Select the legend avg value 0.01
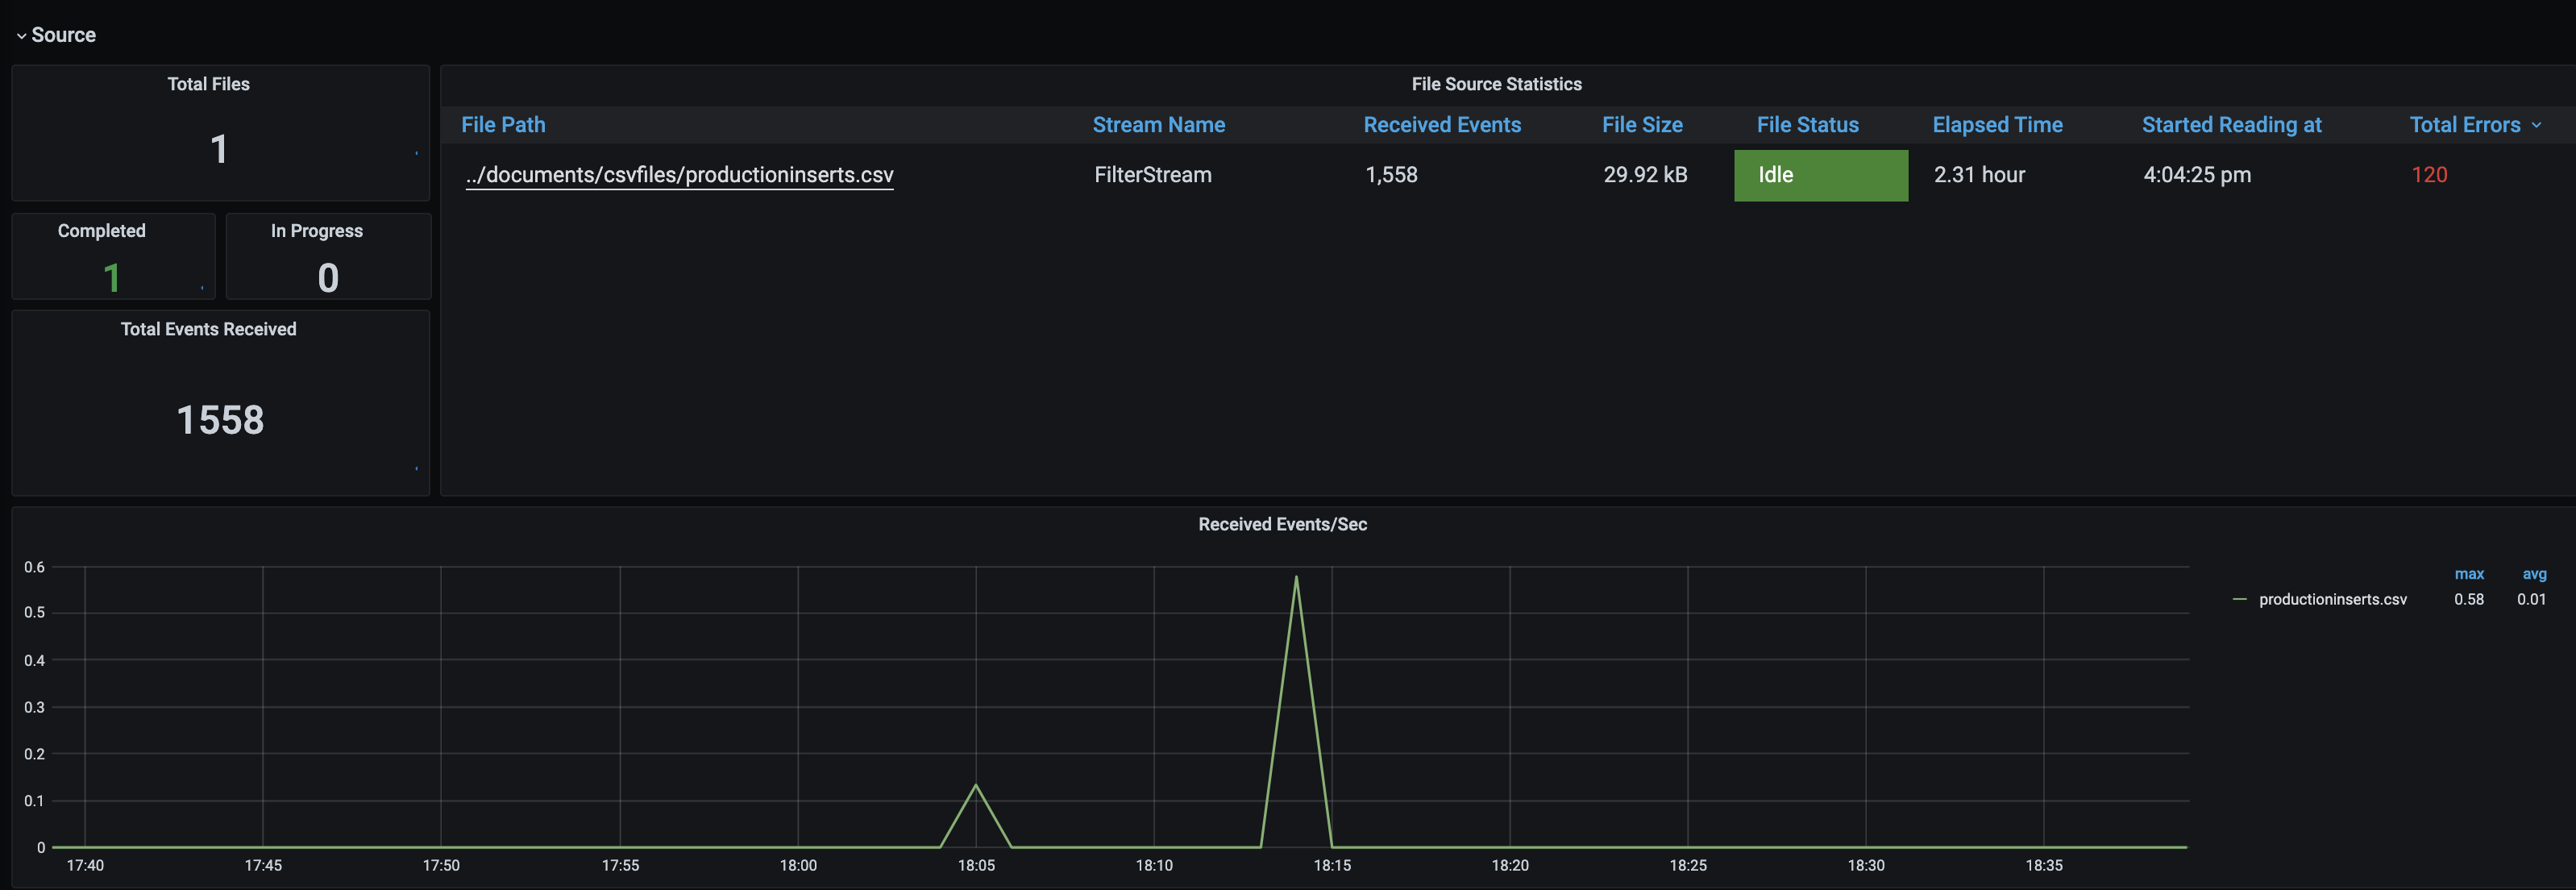 pyautogui.click(x=2531, y=599)
